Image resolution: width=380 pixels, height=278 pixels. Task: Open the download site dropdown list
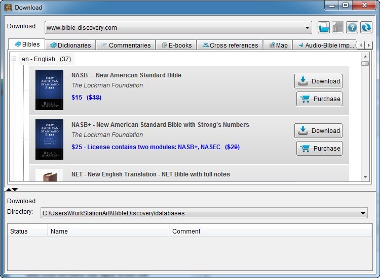point(307,28)
